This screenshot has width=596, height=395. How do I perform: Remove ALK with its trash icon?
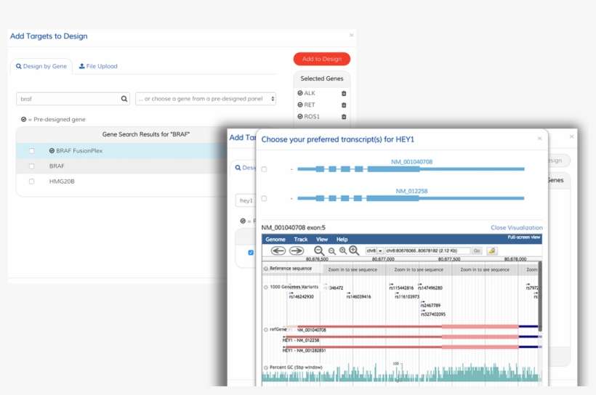[x=344, y=94]
